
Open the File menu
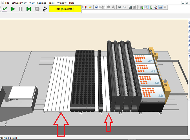pyautogui.click(x=7, y=3)
